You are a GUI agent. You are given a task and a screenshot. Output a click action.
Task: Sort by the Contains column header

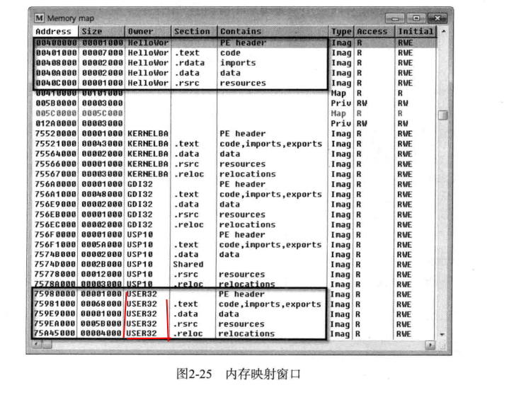tap(273, 31)
